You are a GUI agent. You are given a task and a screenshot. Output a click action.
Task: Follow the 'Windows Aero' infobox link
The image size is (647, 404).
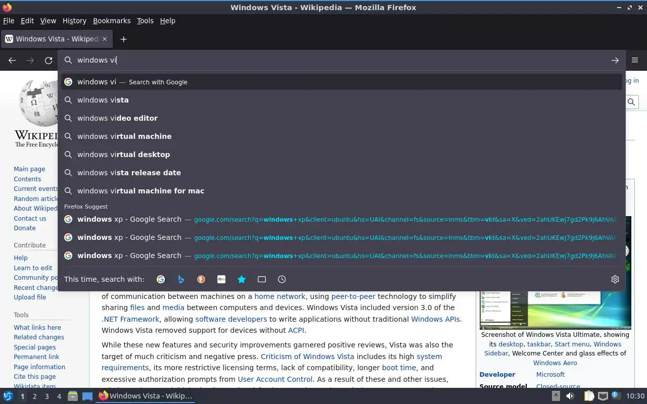click(x=555, y=363)
